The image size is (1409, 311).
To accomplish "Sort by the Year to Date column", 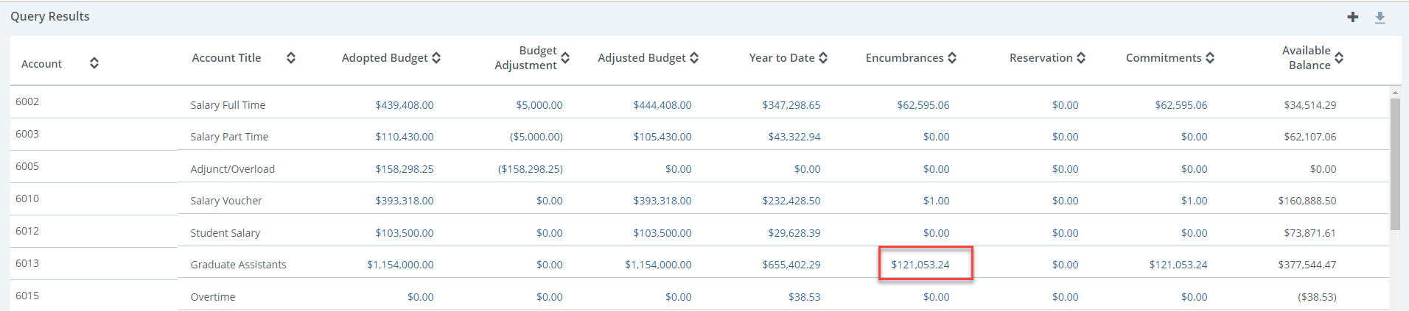I will pyautogui.click(x=823, y=57).
